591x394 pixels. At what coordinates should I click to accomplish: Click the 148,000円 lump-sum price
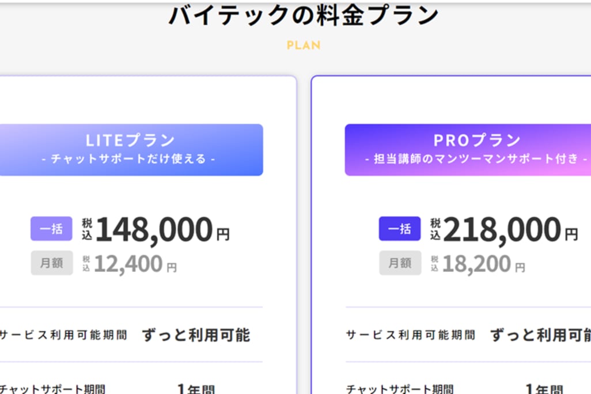point(154,229)
